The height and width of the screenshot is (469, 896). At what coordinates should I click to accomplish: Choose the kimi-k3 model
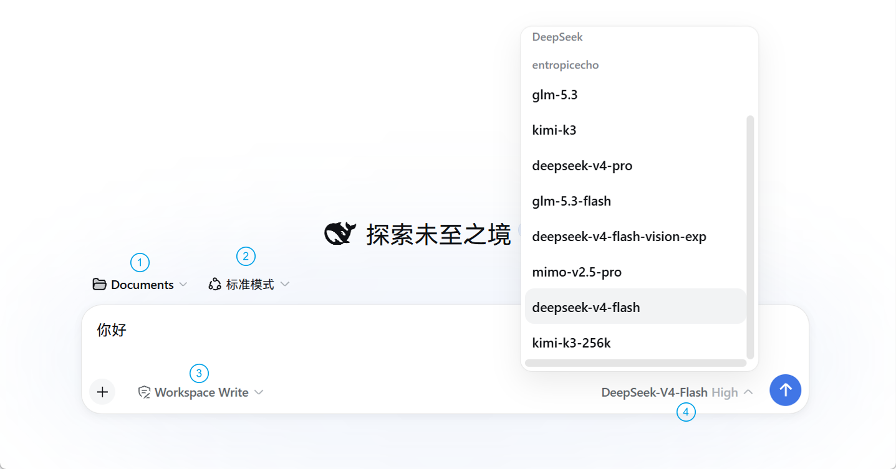635,130
